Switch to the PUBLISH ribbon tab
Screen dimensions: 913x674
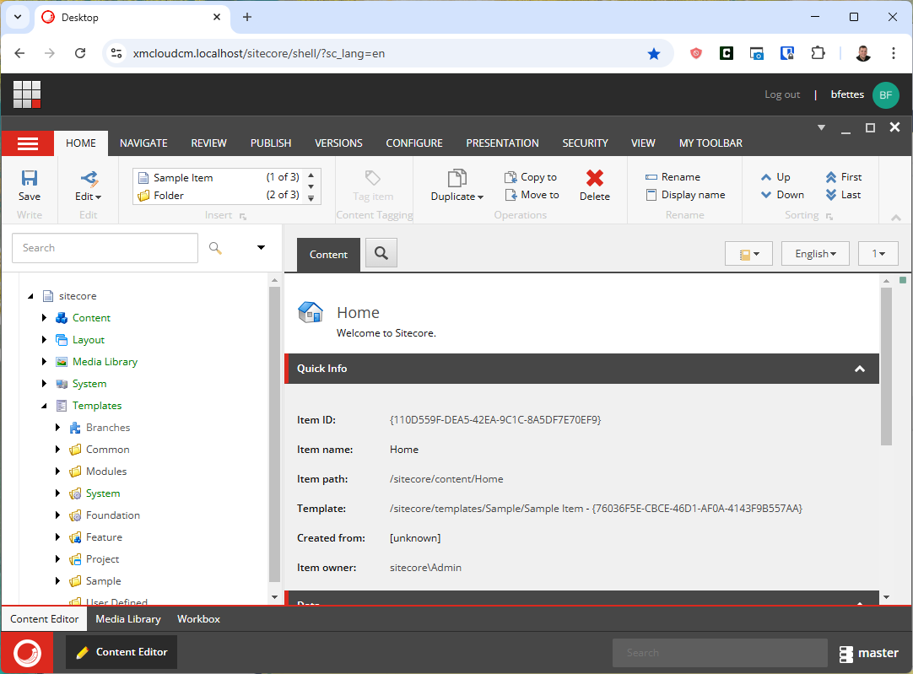click(271, 143)
